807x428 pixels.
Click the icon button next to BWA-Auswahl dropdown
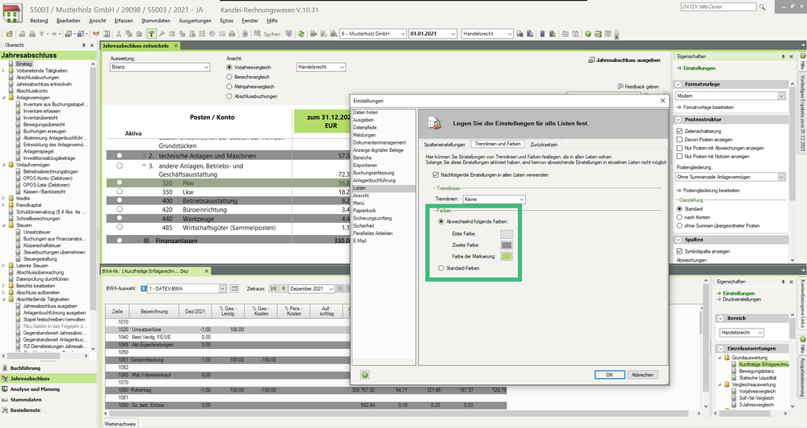tap(234, 288)
